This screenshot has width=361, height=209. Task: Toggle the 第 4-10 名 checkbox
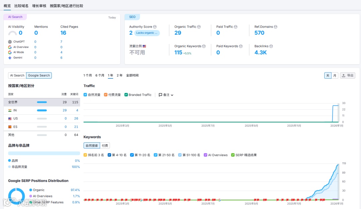click(x=109, y=155)
